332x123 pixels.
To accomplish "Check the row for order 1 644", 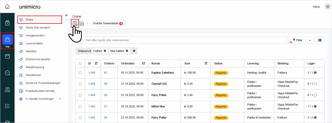I will [x=80, y=95].
